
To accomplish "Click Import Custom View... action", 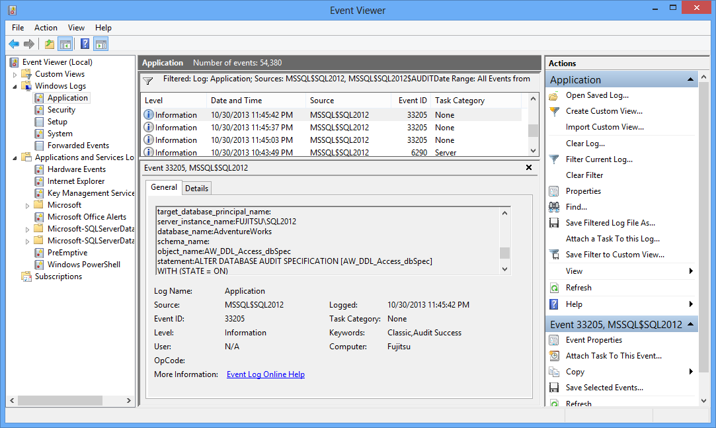I will point(604,127).
